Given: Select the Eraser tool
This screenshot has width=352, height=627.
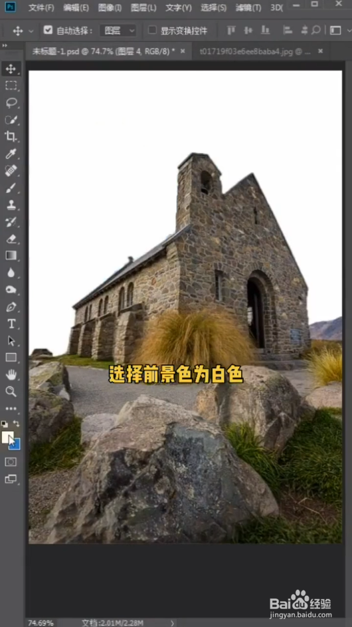Looking at the screenshot, I should [11, 239].
